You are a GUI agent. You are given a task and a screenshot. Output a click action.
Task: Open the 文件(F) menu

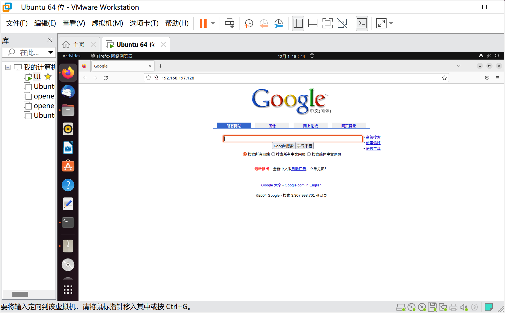click(x=17, y=23)
